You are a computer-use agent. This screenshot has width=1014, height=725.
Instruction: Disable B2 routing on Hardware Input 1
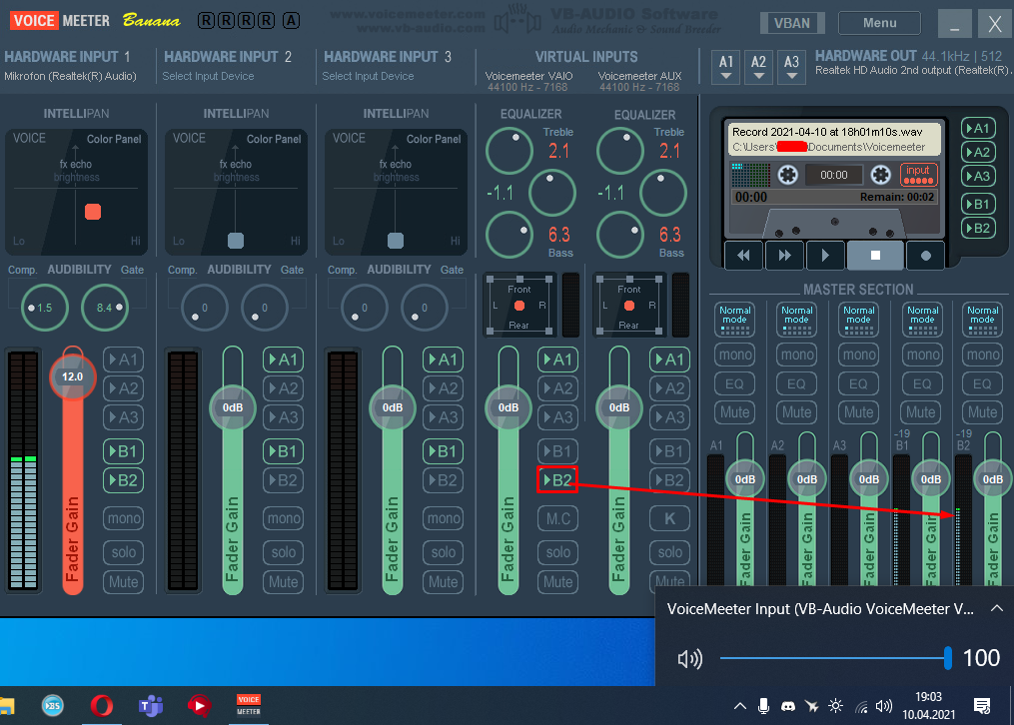(x=124, y=480)
